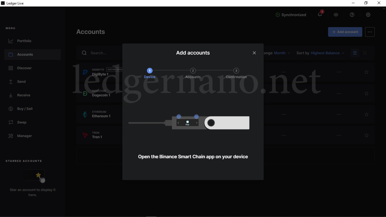The width and height of the screenshot is (386, 217).
Task: Click the Send upload arrow icon
Action: pos(11,82)
